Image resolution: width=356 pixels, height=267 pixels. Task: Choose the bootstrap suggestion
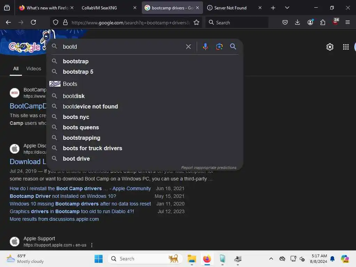145,61
